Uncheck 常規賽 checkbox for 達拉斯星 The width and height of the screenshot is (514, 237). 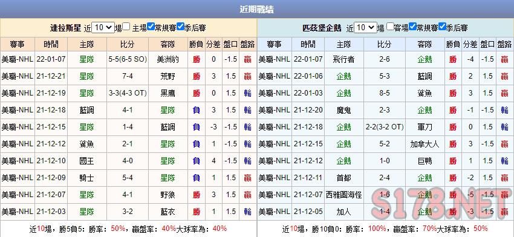pos(151,27)
